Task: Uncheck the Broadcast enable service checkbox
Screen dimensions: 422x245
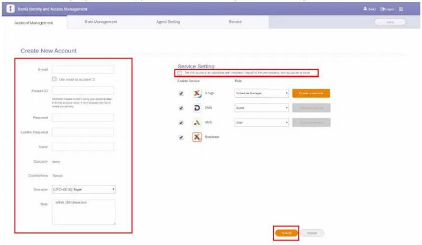Action: (x=181, y=137)
